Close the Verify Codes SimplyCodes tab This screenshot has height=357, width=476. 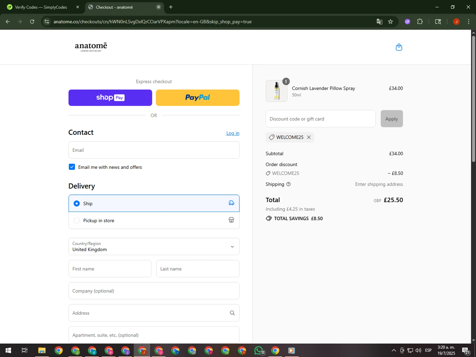[x=78, y=7]
